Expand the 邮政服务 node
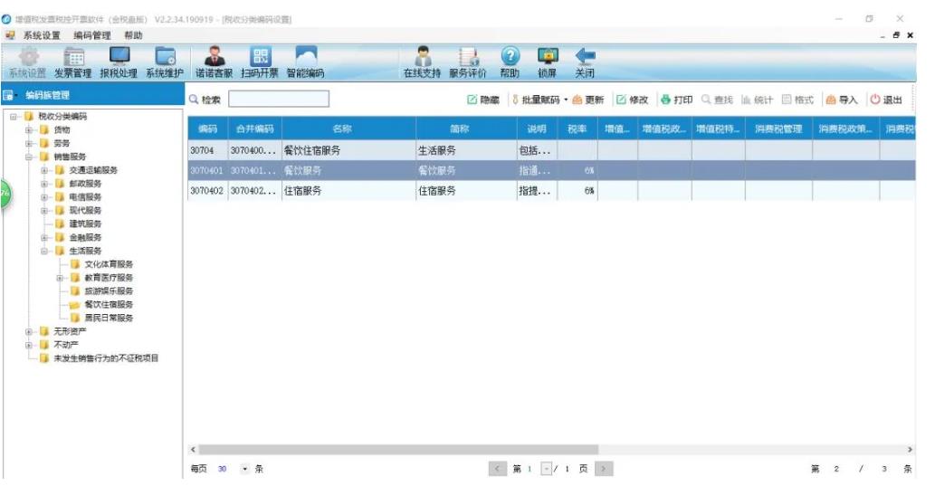Image resolution: width=935 pixels, height=486 pixels. 44,184
